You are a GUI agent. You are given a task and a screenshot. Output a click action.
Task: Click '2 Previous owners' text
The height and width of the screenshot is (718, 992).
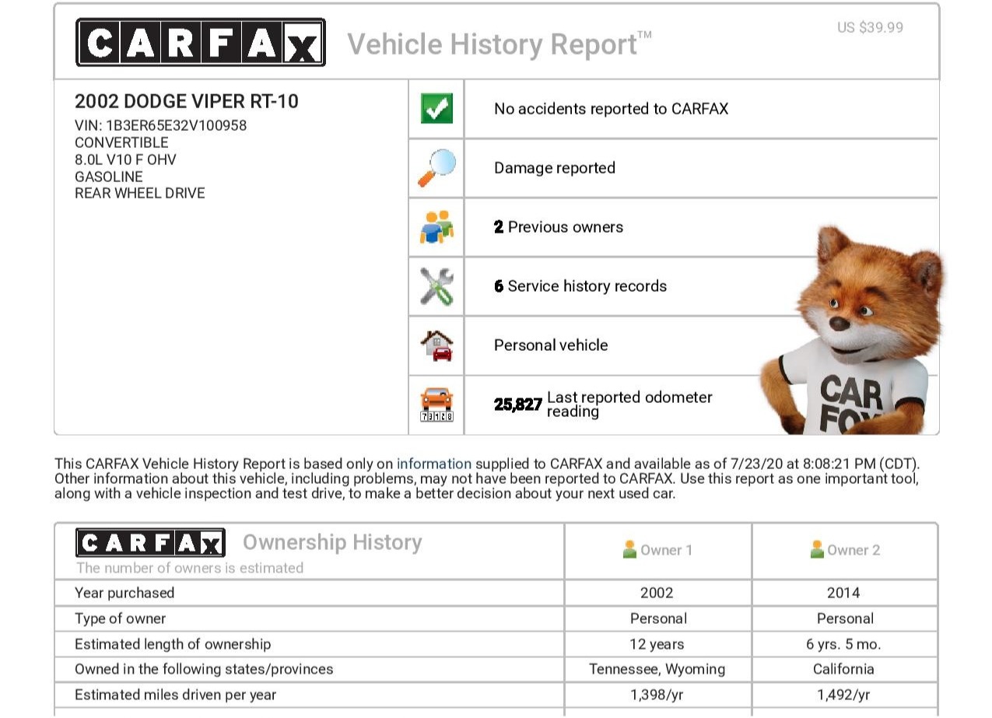click(559, 227)
